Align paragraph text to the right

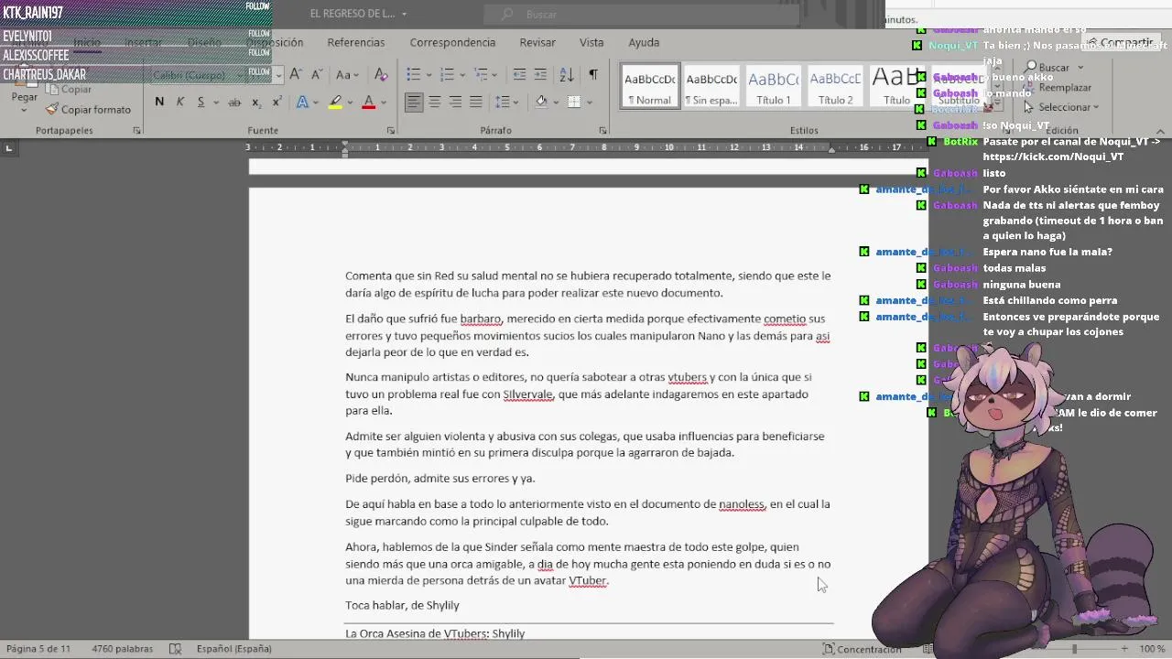[455, 102]
